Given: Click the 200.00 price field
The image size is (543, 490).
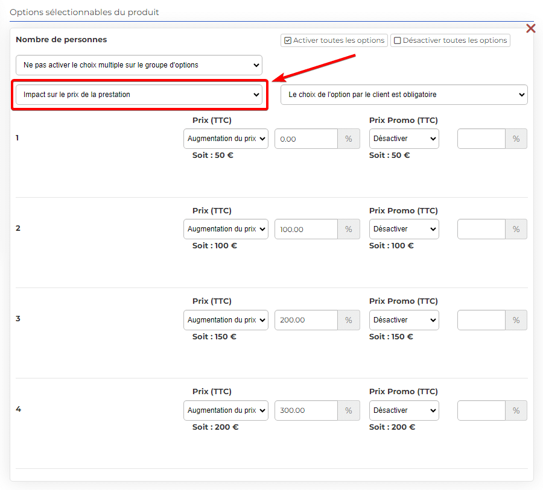Looking at the screenshot, I should (306, 320).
